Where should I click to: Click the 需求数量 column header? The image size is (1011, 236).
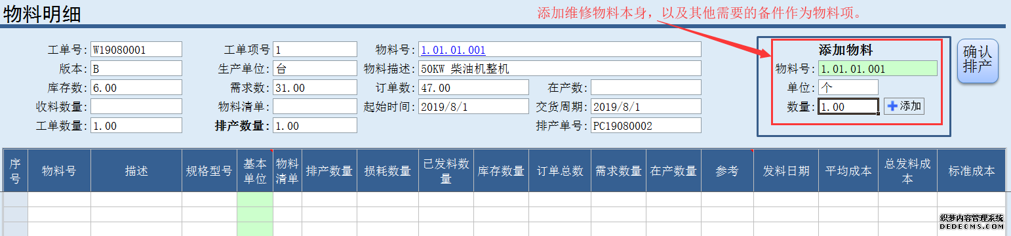[618, 170]
